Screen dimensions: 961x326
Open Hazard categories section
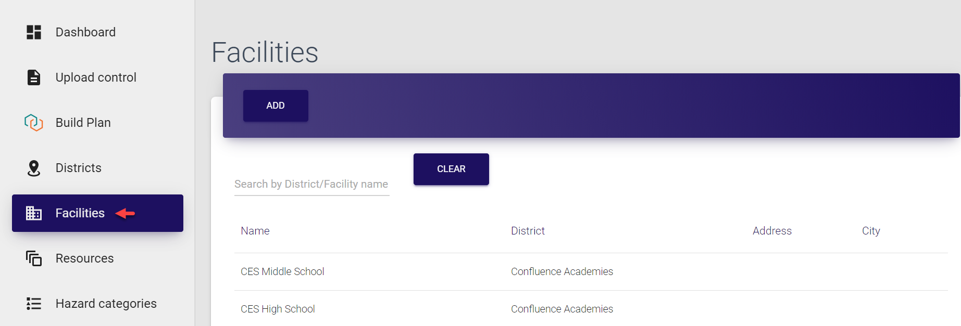tap(106, 304)
